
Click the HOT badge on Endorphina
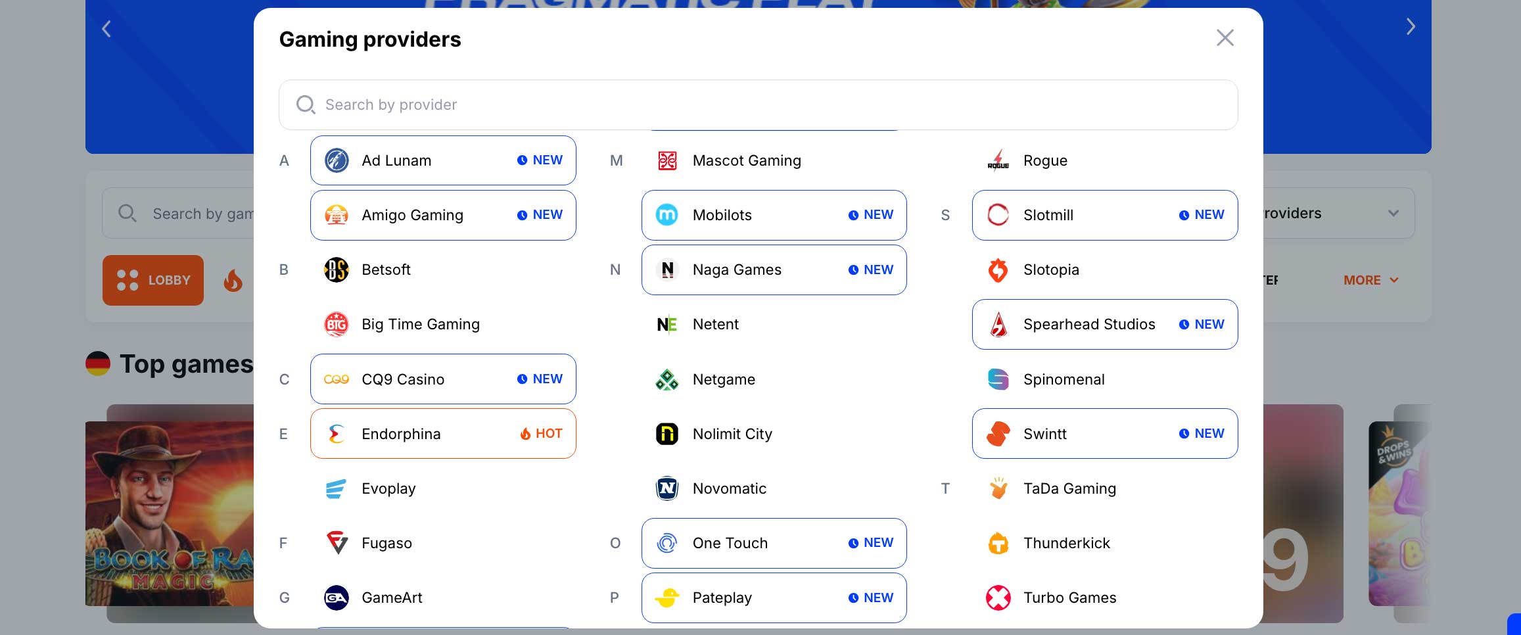[x=541, y=434]
